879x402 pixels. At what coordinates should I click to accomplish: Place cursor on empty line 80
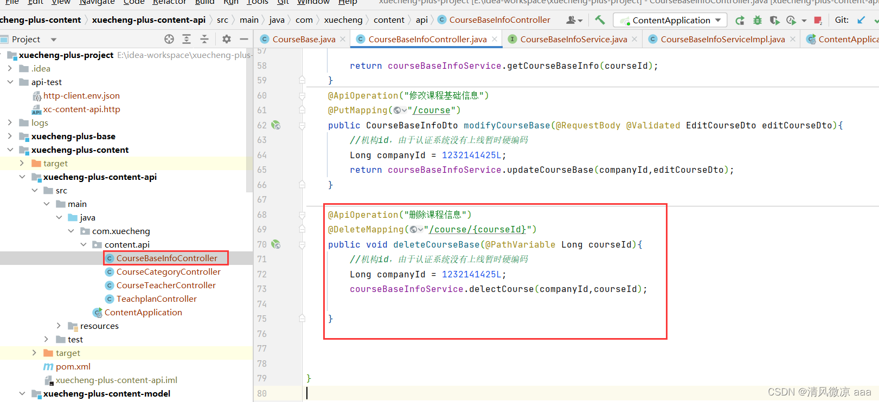pos(591,393)
